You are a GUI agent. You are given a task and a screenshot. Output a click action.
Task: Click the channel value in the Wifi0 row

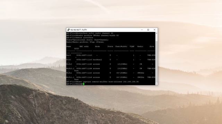pos(122,64)
